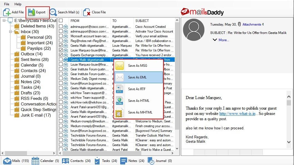Open Search Mail(s) magnifier icon
The height and width of the screenshot is (165, 294).
pos(53,12)
